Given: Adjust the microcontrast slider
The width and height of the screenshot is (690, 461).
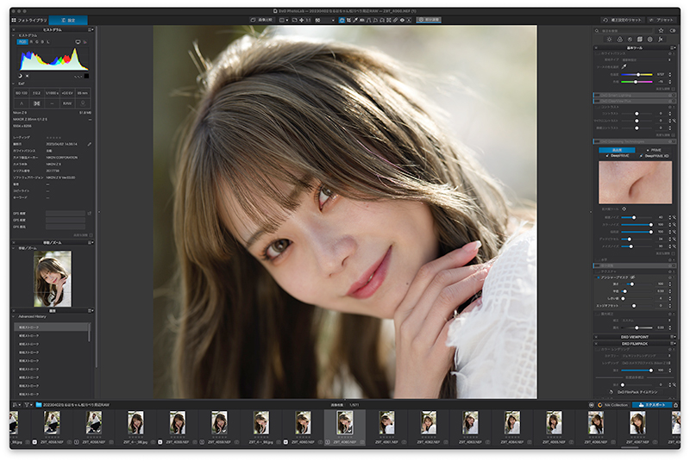Looking at the screenshot, I should point(637,121).
